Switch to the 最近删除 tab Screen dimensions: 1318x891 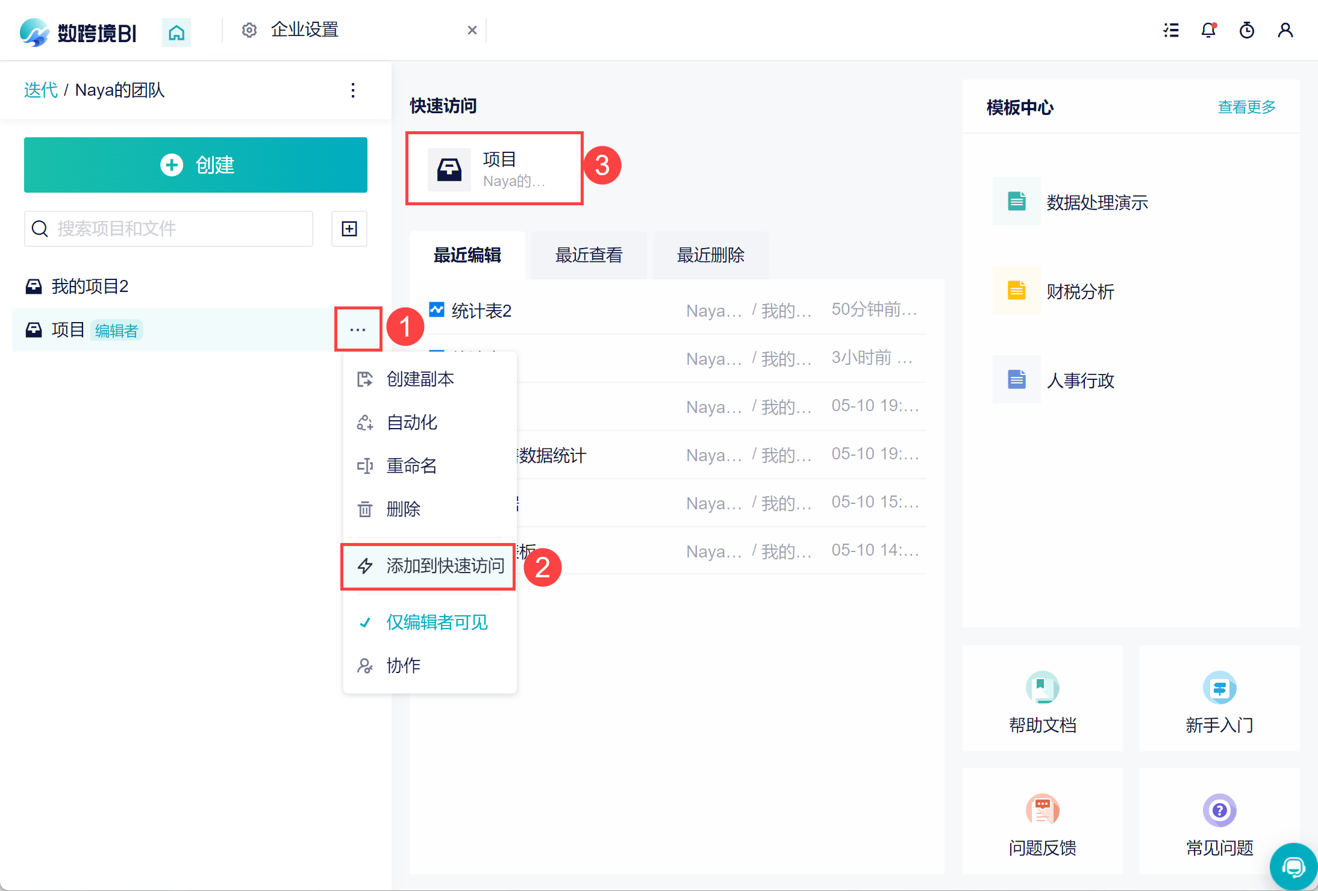710,255
